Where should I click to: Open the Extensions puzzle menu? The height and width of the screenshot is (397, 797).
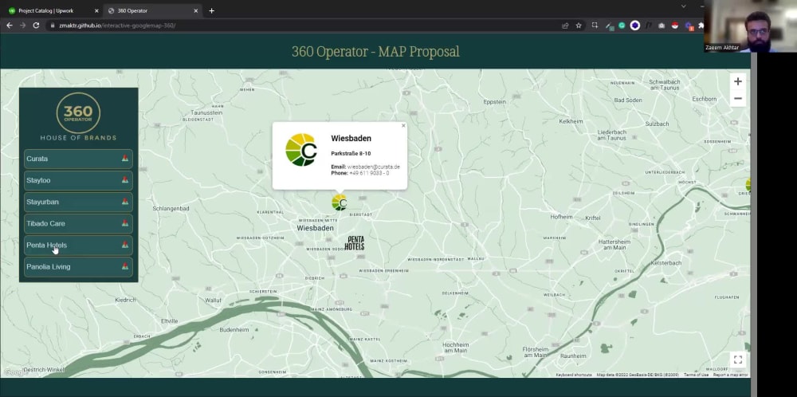[701, 26]
